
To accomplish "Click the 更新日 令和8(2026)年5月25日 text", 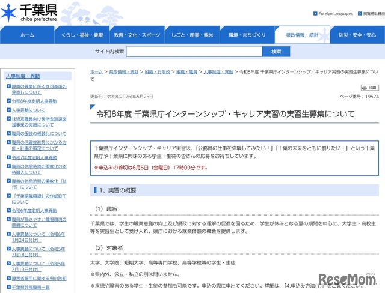I will 122,97.
